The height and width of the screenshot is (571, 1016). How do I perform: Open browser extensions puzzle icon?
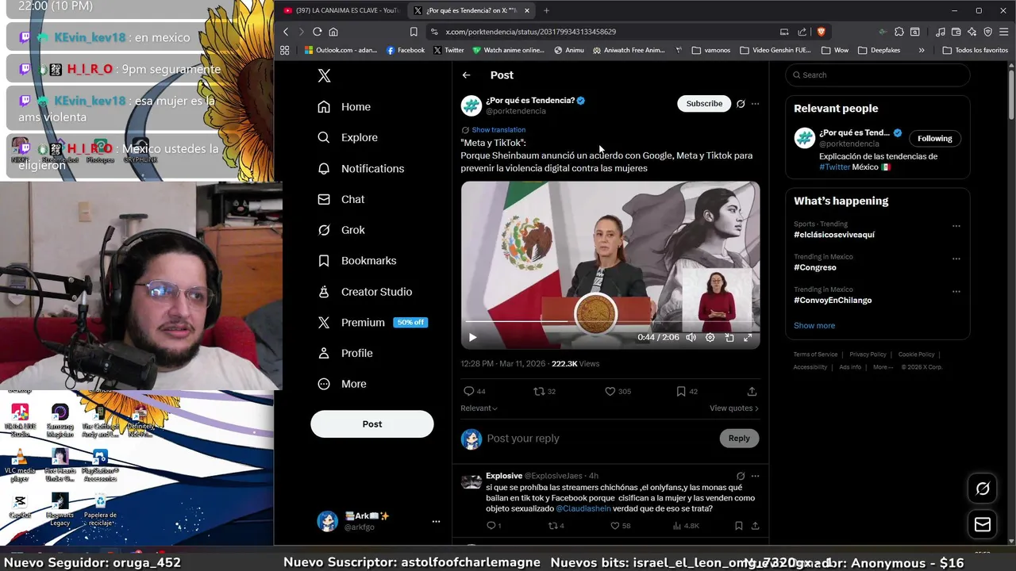point(899,32)
